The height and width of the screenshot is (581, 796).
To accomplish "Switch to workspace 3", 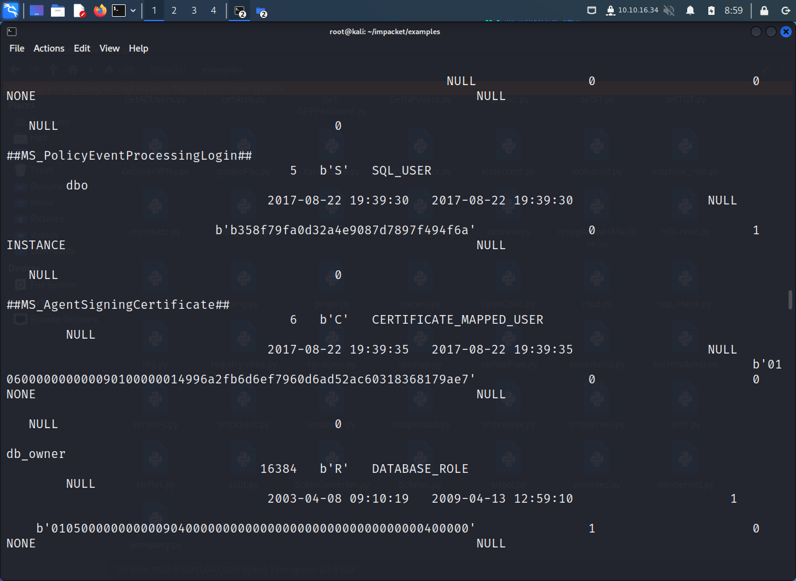I will tap(194, 11).
